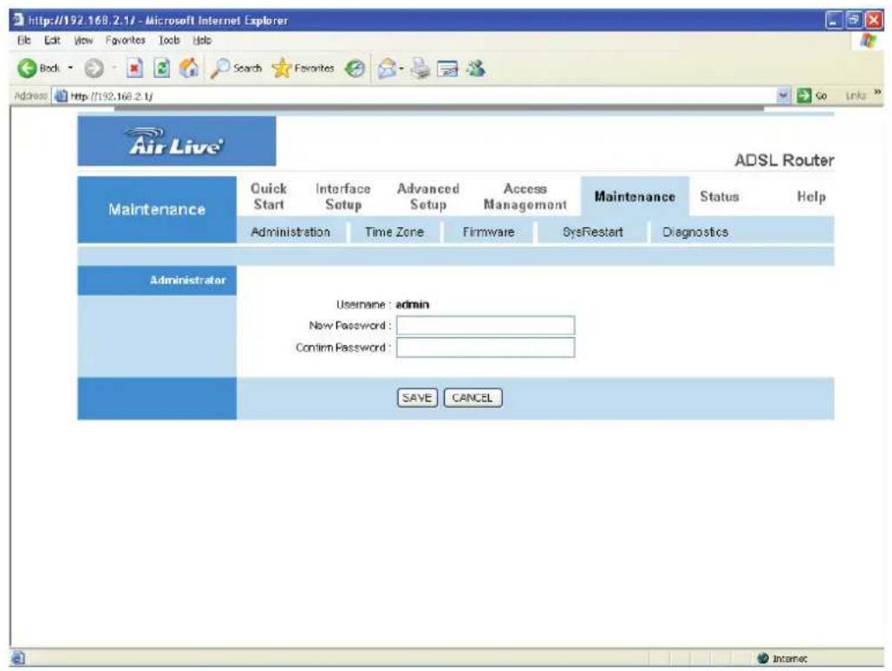Open the Home page icon

(x=189, y=68)
